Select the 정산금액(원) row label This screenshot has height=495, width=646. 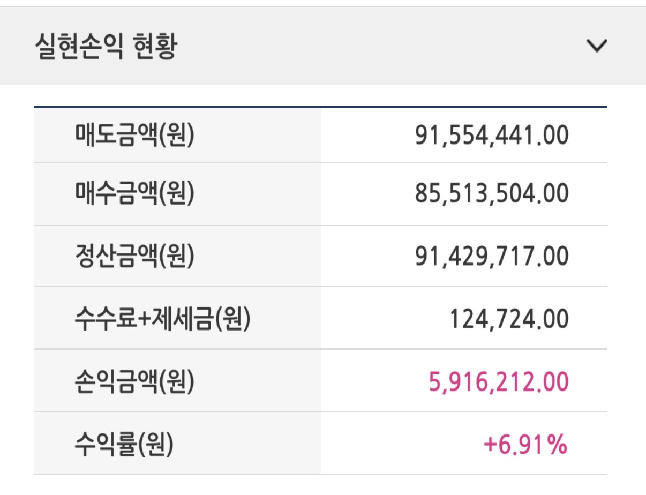pyautogui.click(x=134, y=256)
